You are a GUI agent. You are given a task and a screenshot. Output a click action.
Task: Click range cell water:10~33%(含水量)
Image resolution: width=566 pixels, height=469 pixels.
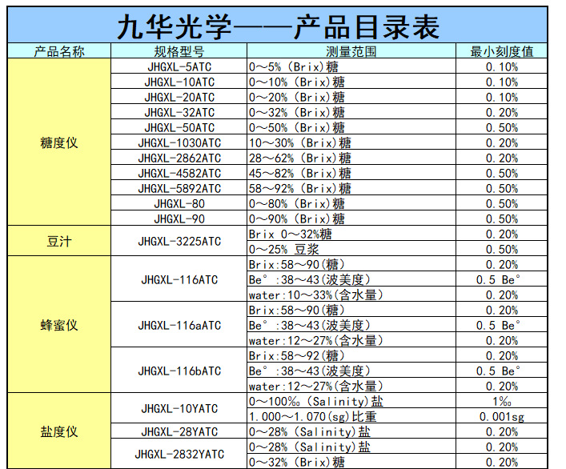(351, 295)
